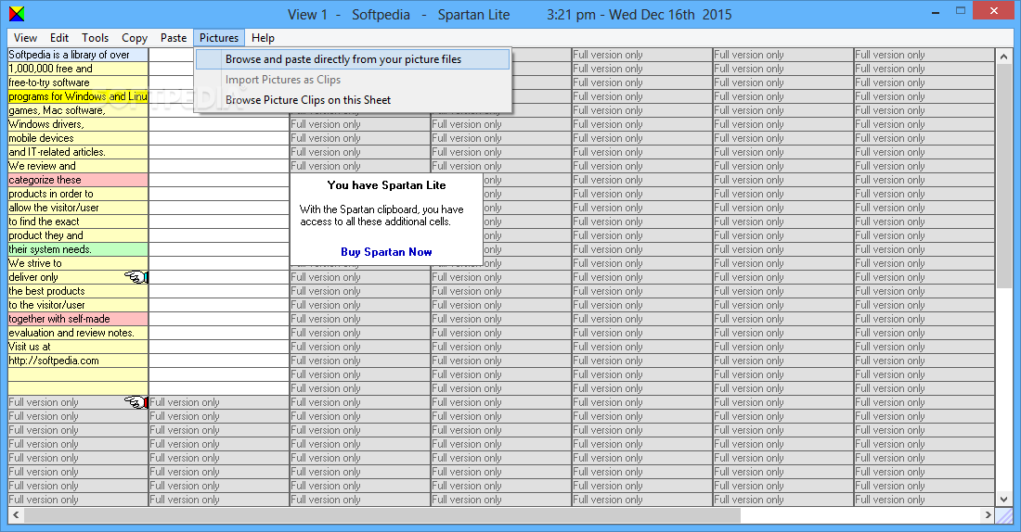1021x532 pixels.
Task: Click the Spartan app icon in title bar
Action: coord(17,14)
